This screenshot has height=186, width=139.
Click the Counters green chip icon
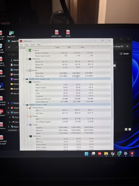point(30,50)
